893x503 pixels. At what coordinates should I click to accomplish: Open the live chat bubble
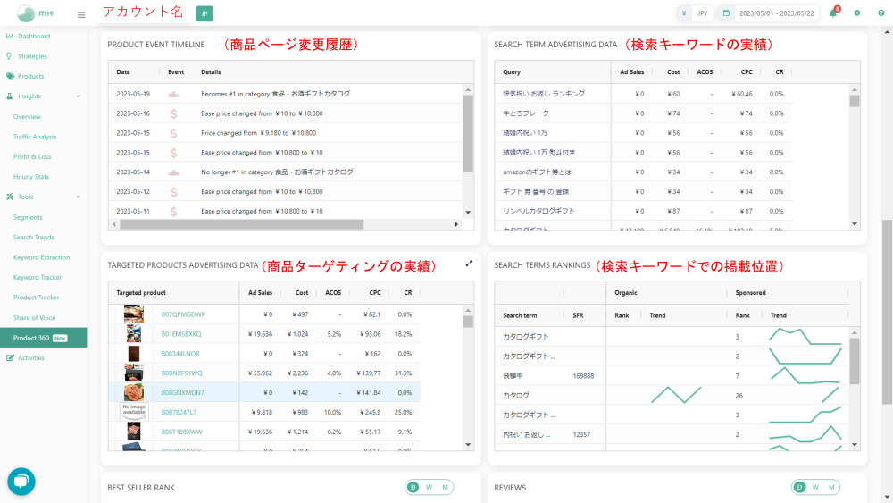[x=21, y=482]
